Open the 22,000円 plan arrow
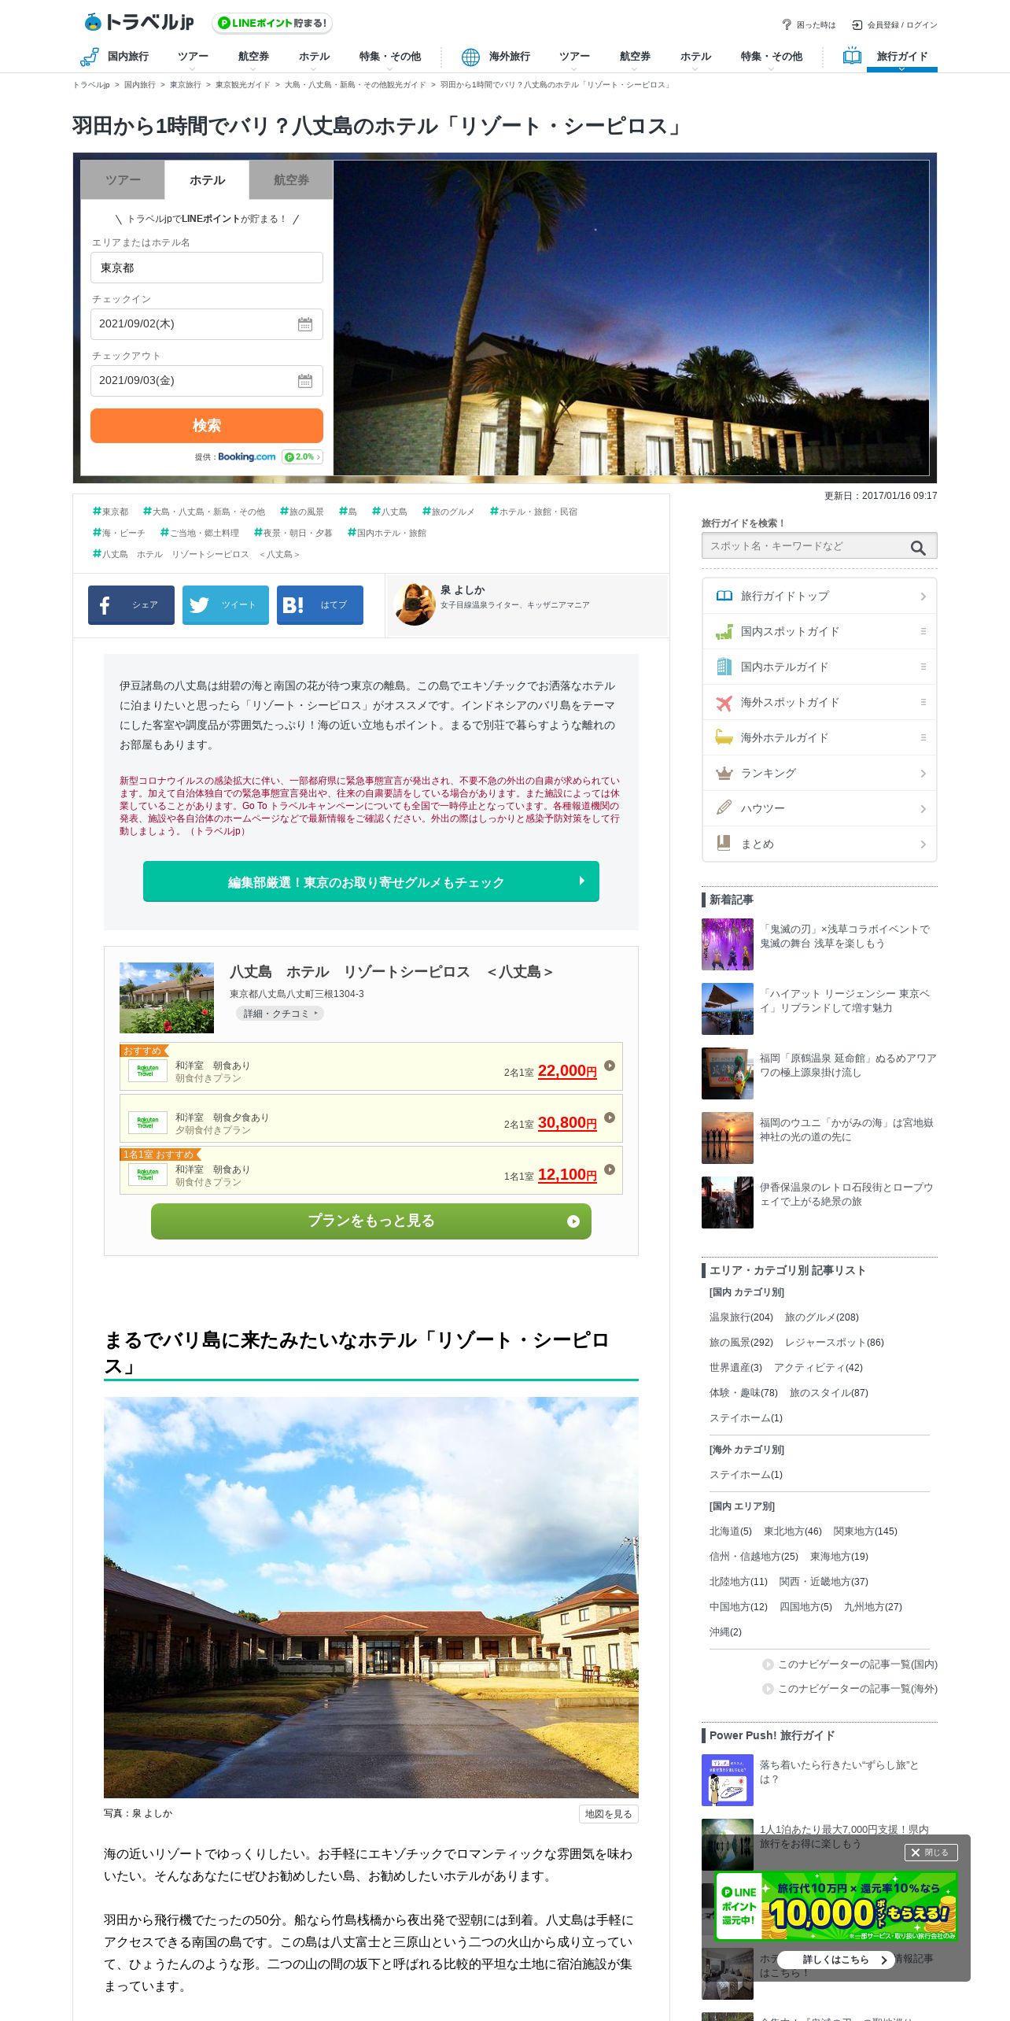The image size is (1010, 2021). click(610, 1066)
